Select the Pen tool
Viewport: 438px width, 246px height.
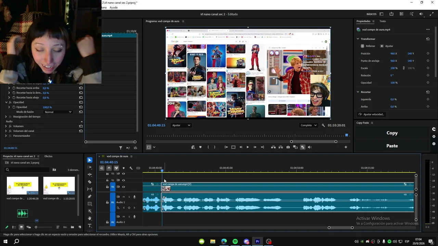pyautogui.click(x=90, y=196)
